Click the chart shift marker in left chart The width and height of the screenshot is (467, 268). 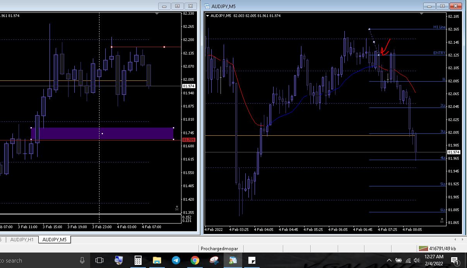pyautogui.click(x=156, y=14)
